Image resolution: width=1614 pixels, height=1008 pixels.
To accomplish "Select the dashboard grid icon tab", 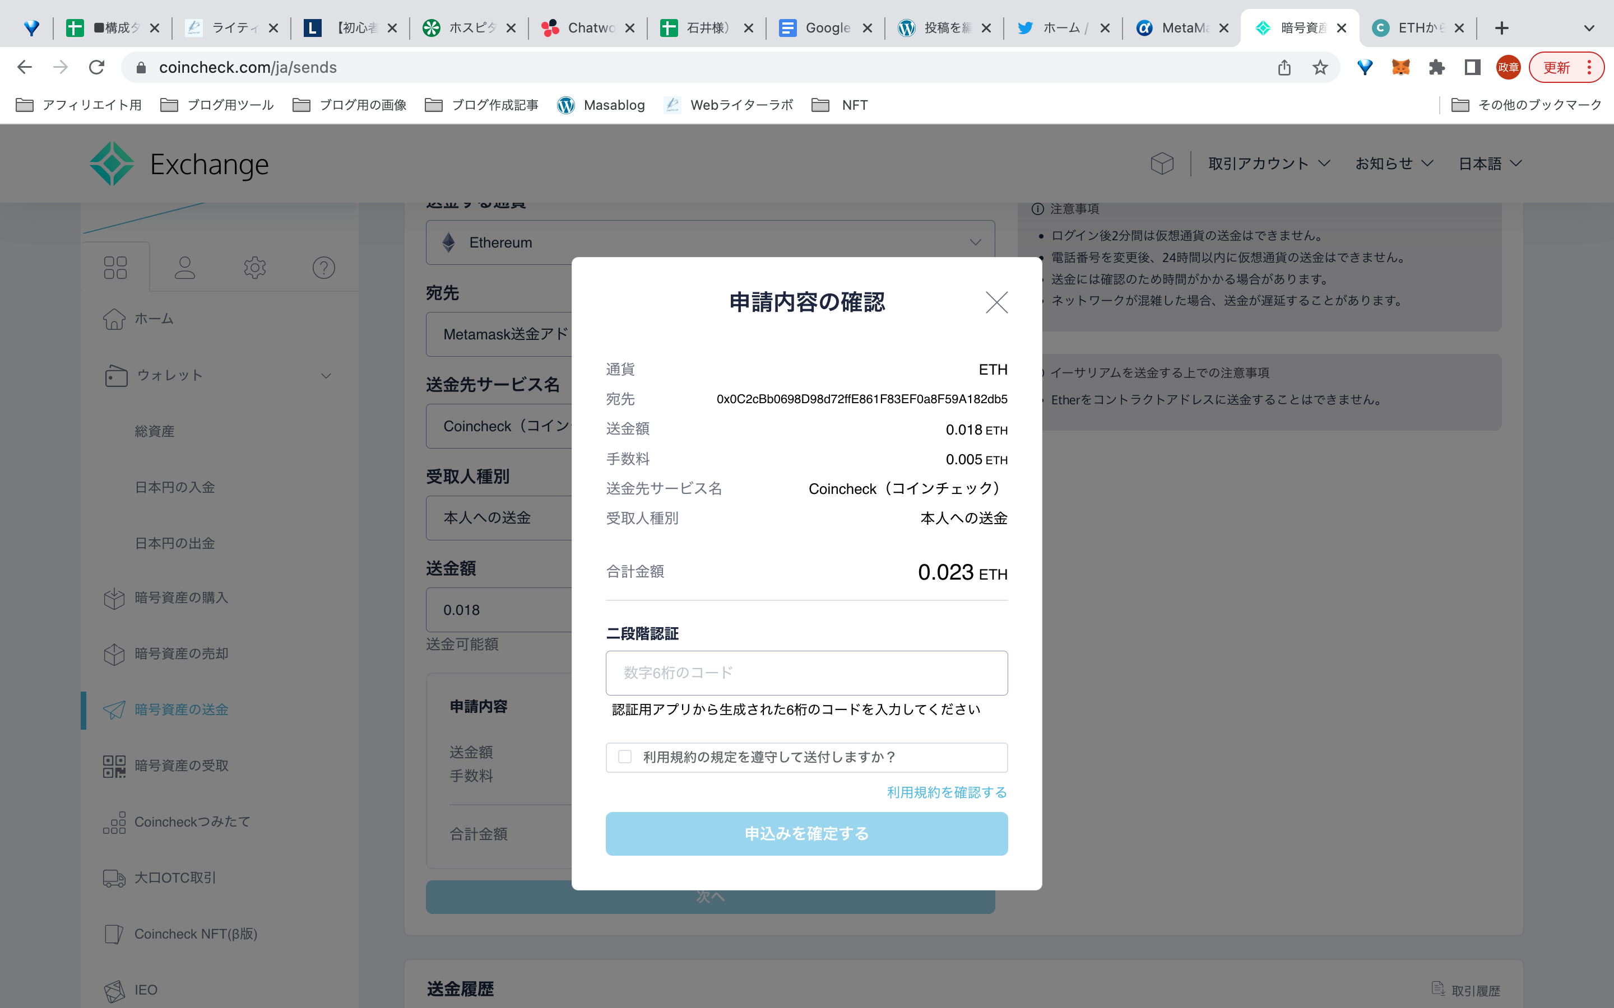I will 115,267.
